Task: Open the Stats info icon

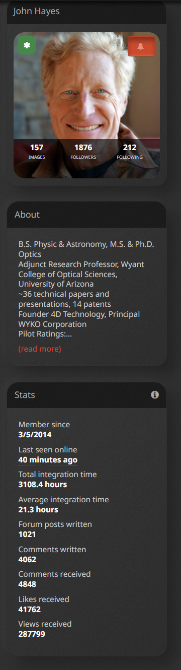Action: [155, 395]
